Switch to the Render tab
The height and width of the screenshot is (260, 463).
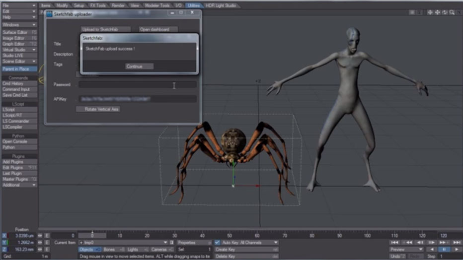click(118, 5)
